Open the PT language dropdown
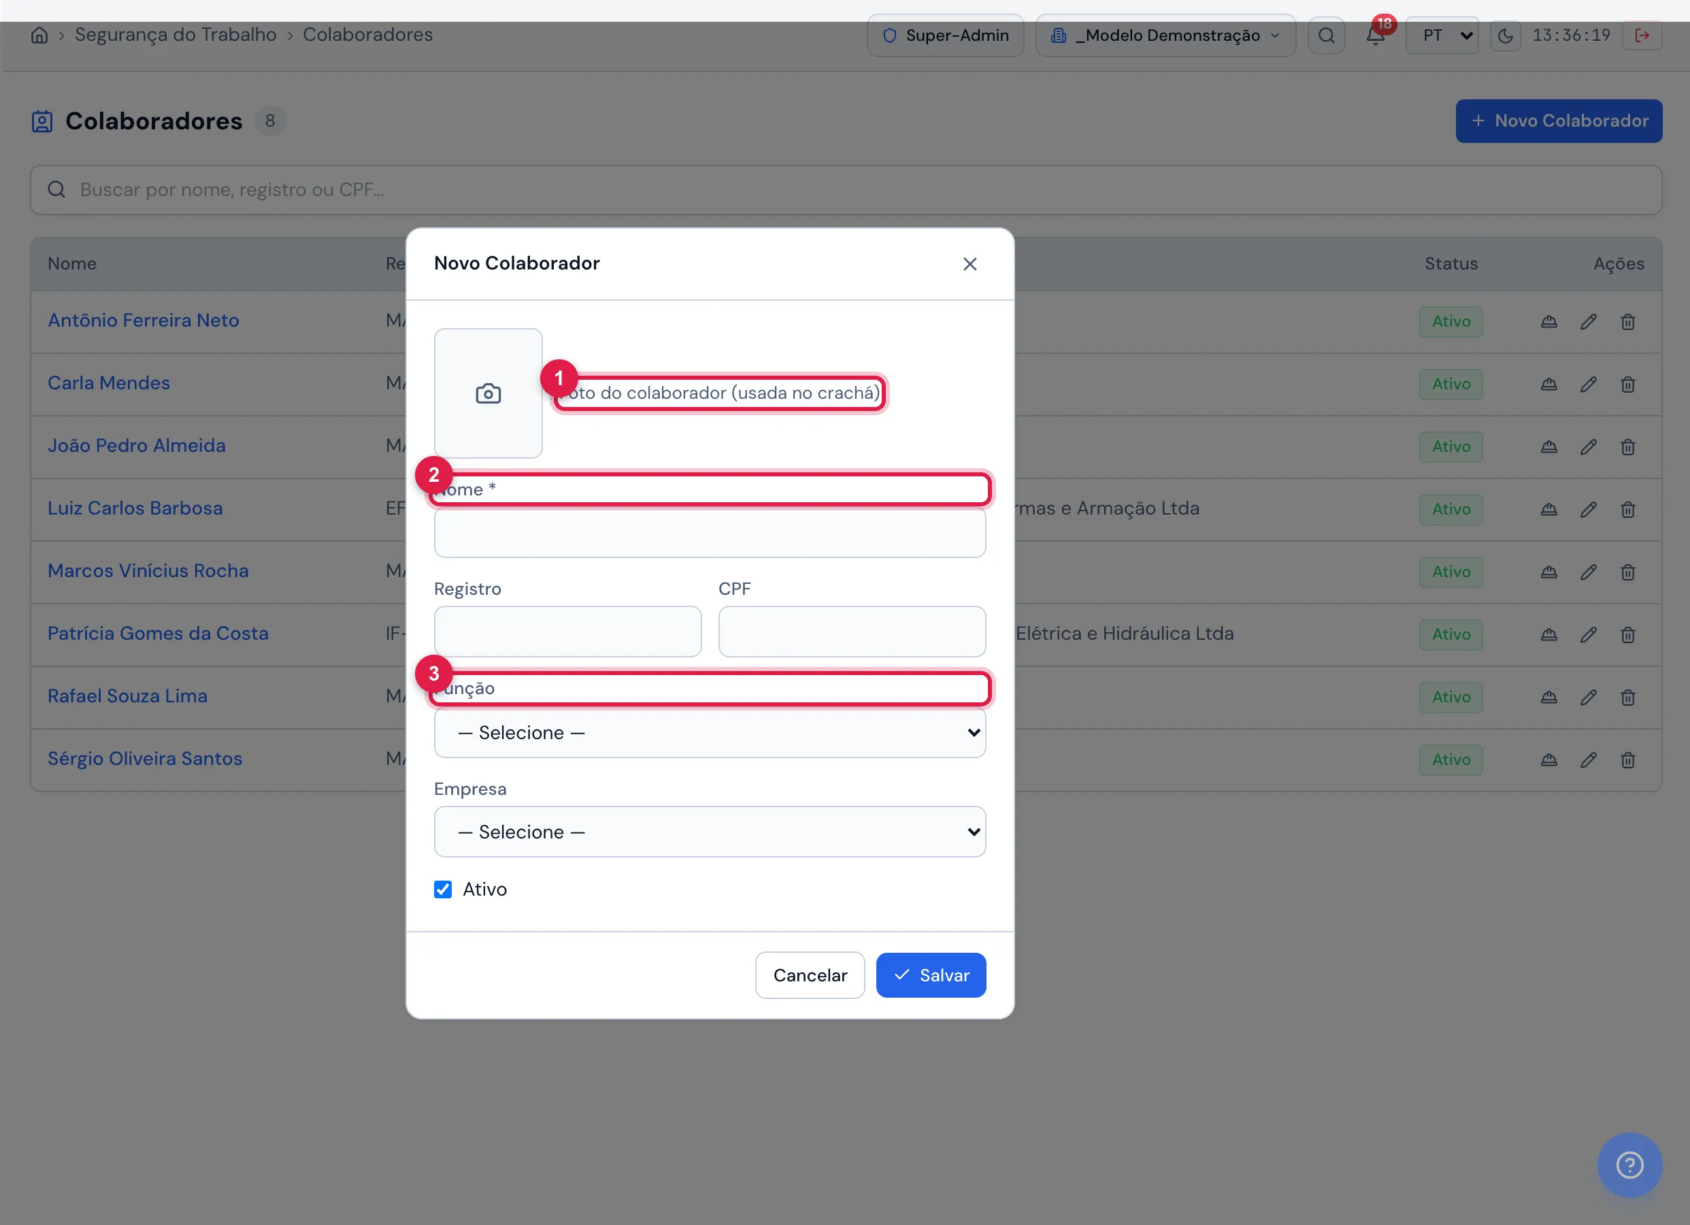1690x1225 pixels. pyautogui.click(x=1442, y=35)
